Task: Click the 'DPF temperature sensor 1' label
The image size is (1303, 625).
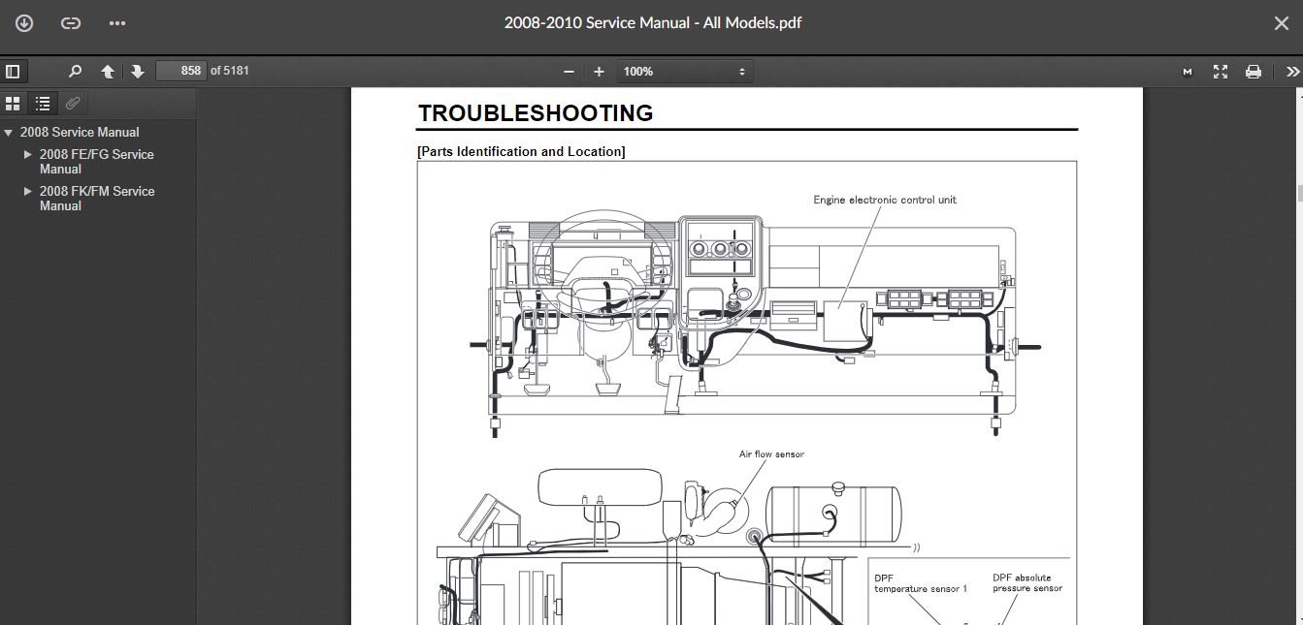Action: click(921, 583)
